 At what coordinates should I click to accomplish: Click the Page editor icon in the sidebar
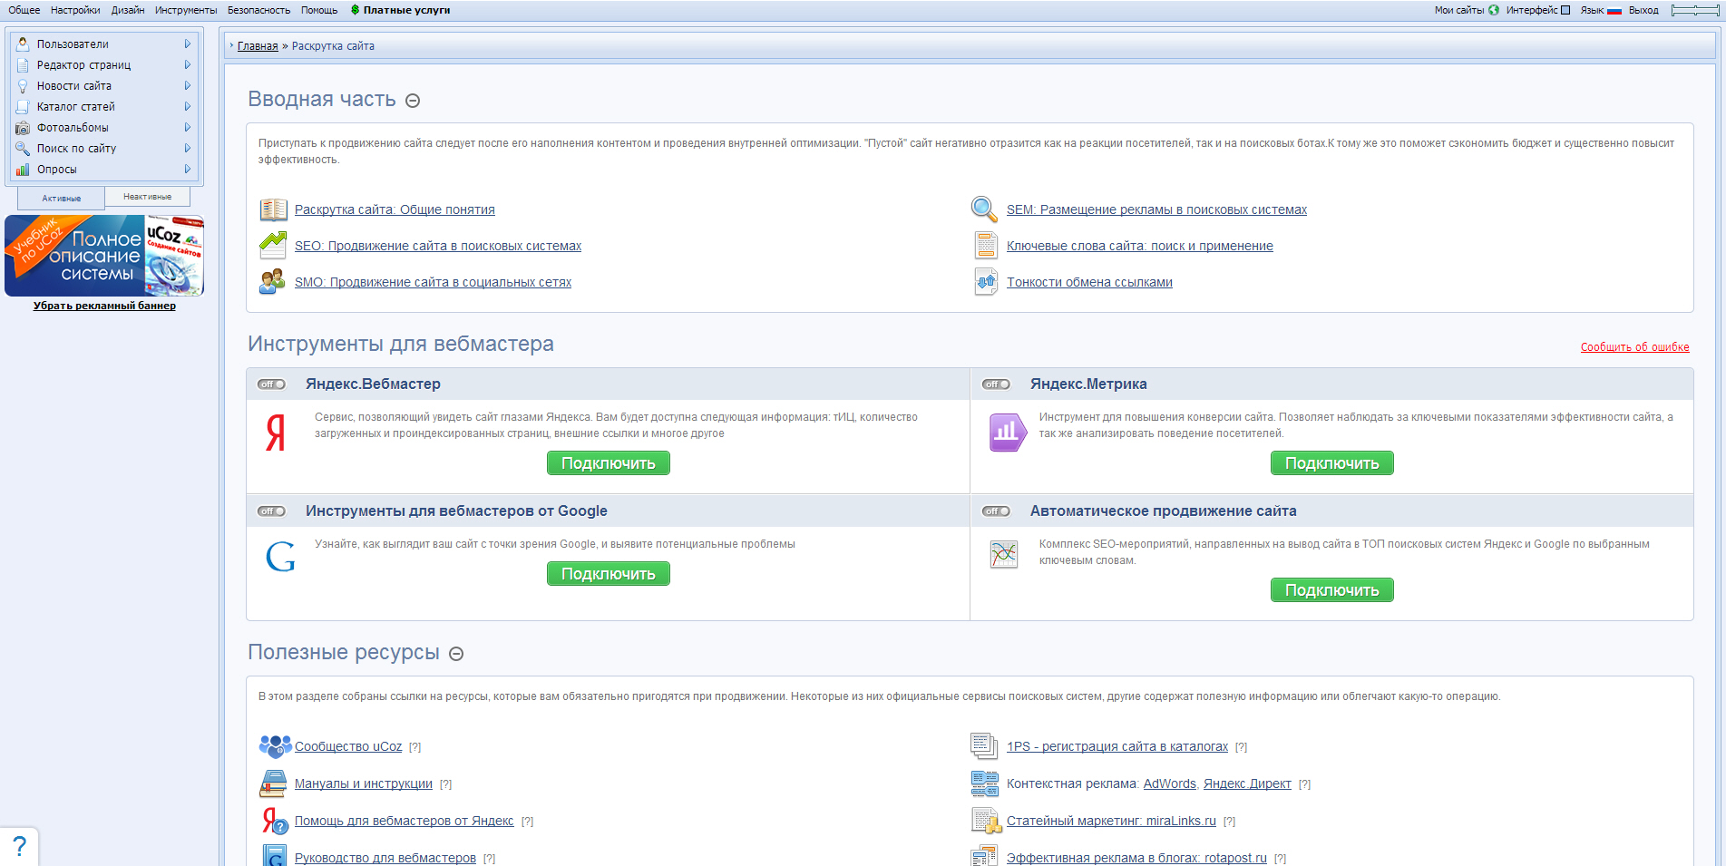pos(23,64)
